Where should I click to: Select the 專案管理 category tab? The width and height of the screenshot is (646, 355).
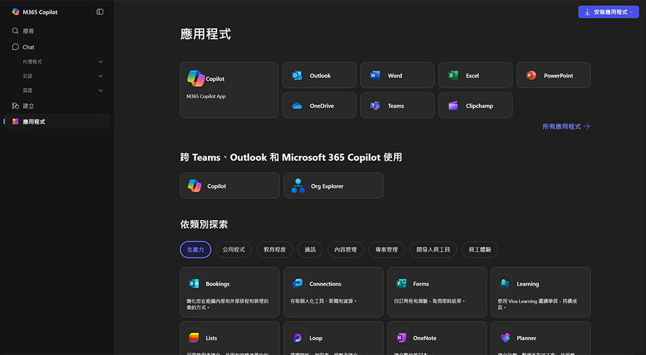point(386,250)
